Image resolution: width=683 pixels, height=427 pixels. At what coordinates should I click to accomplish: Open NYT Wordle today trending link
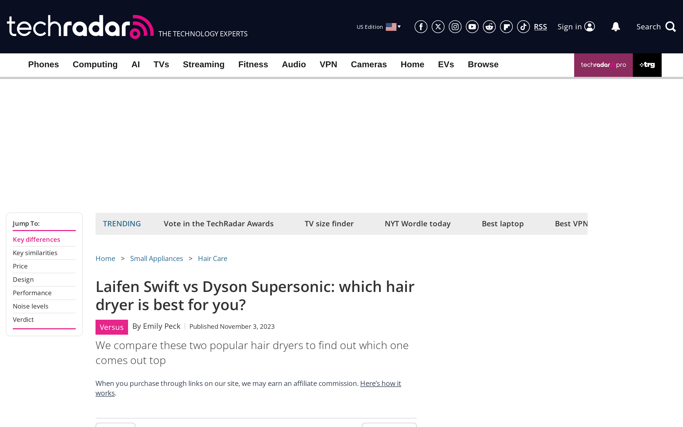[x=418, y=224]
